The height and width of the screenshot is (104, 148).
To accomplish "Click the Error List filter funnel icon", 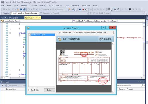I will (3, 85).
